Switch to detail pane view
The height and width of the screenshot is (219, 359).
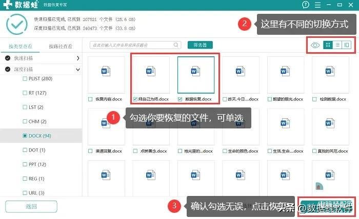coord(346,45)
